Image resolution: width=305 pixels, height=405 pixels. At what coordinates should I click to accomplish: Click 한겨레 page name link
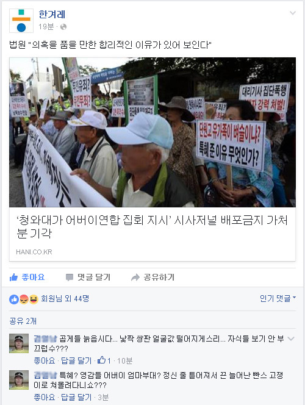(52, 15)
